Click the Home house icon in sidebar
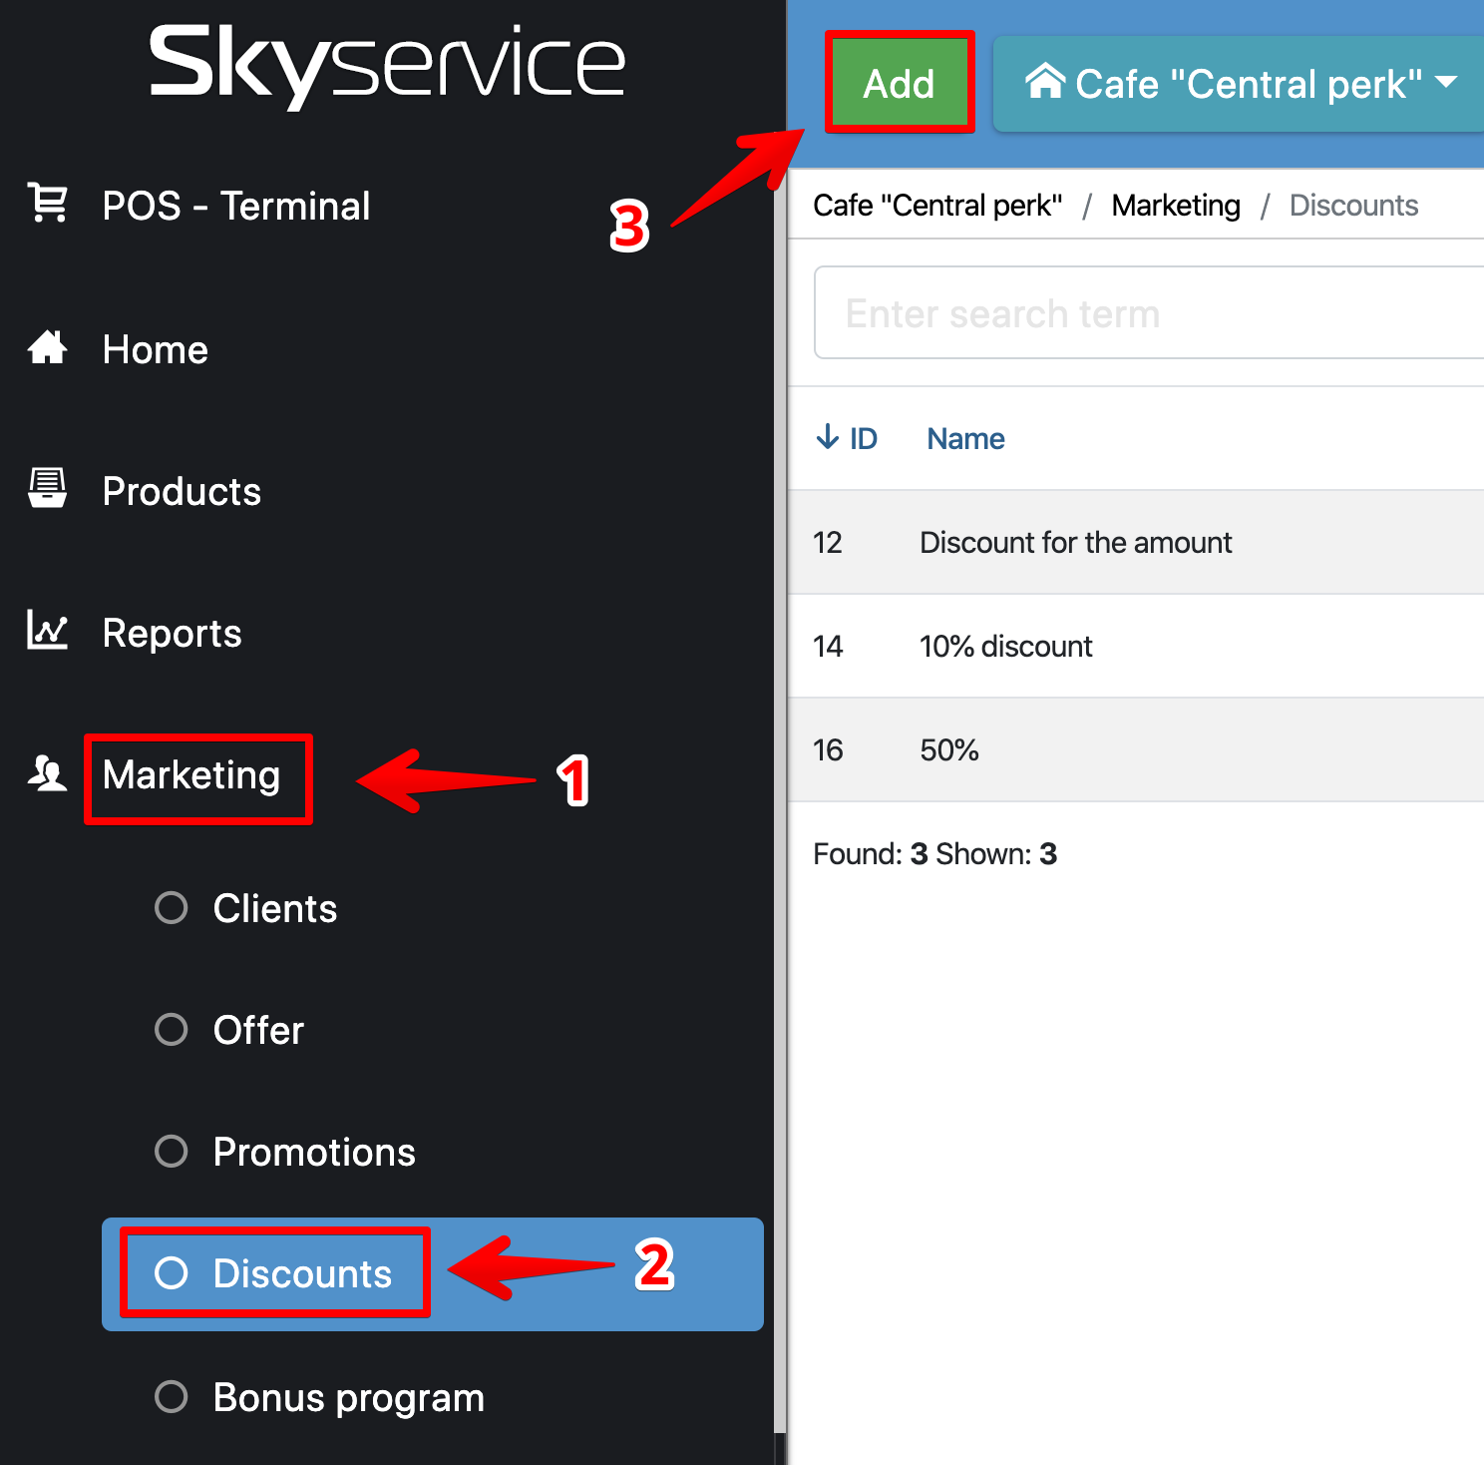This screenshot has width=1484, height=1465. point(47,348)
